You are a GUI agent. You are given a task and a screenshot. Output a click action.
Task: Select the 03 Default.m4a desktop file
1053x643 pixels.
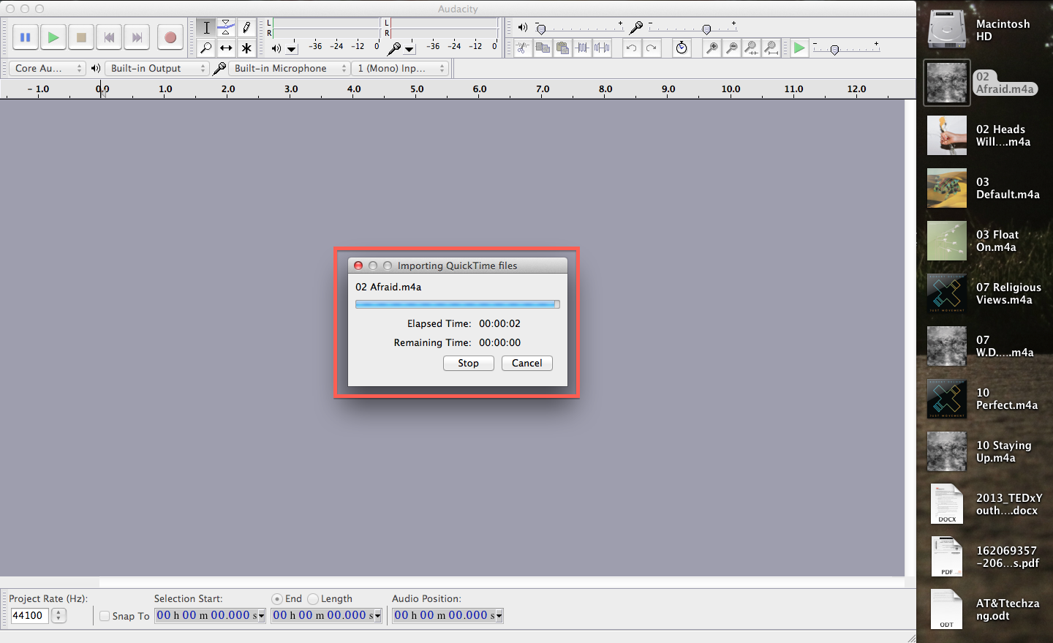point(947,188)
